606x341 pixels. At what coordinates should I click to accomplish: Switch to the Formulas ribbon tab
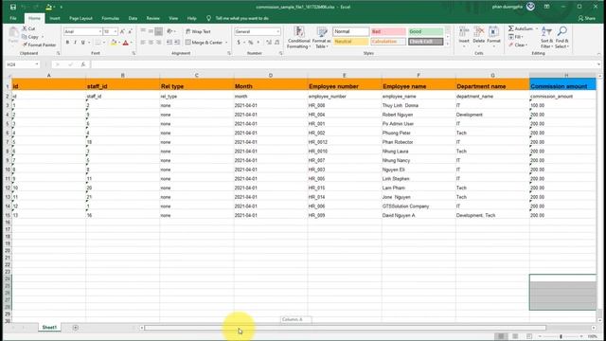point(110,18)
